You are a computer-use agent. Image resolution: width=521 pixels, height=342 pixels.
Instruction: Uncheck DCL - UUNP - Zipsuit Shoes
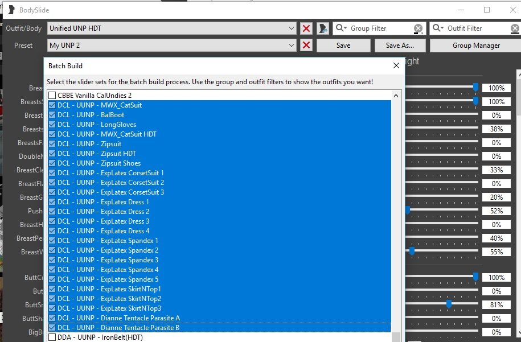click(52, 163)
